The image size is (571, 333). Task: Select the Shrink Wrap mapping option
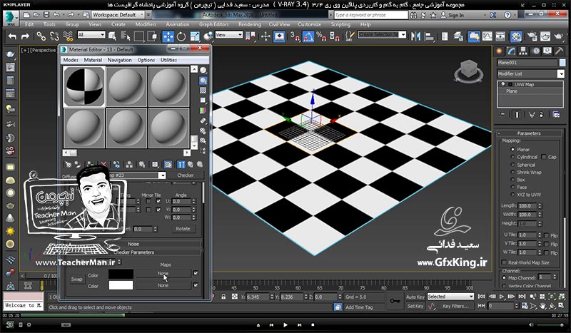[512, 173]
